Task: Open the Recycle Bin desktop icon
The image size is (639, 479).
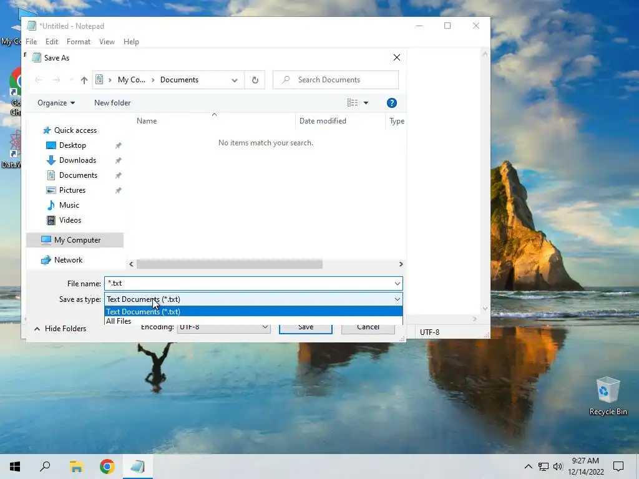Action: (608, 396)
